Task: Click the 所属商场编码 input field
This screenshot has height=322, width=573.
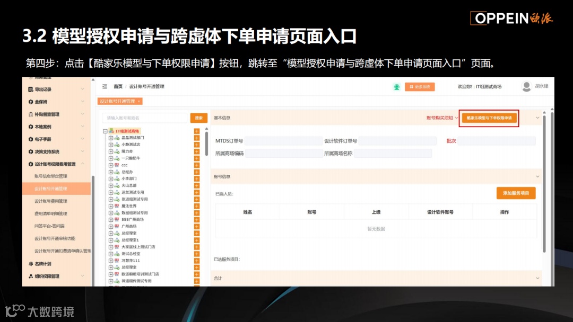Action: click(283, 153)
